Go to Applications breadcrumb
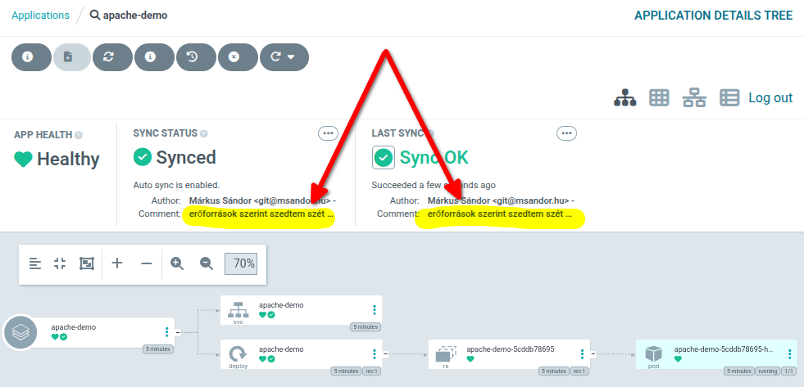The height and width of the screenshot is (387, 804). [40, 16]
